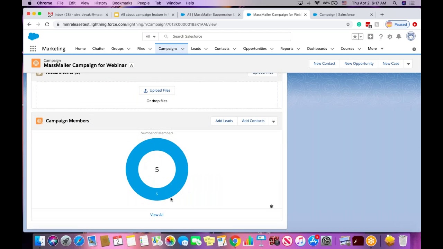Open the Setup gear icon

390,36
